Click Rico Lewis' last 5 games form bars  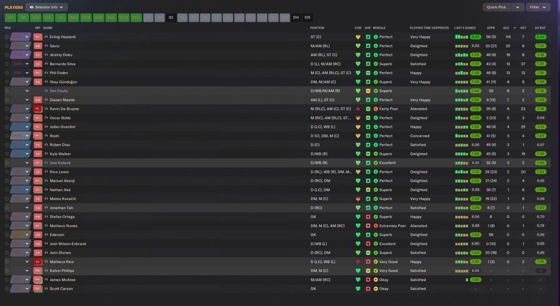[462, 172]
